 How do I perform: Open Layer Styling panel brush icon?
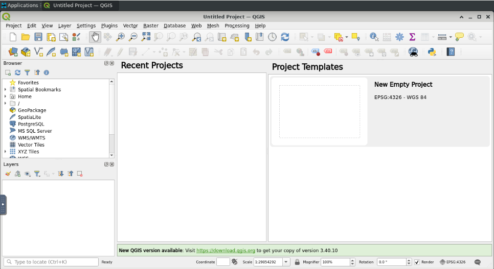click(x=8, y=174)
